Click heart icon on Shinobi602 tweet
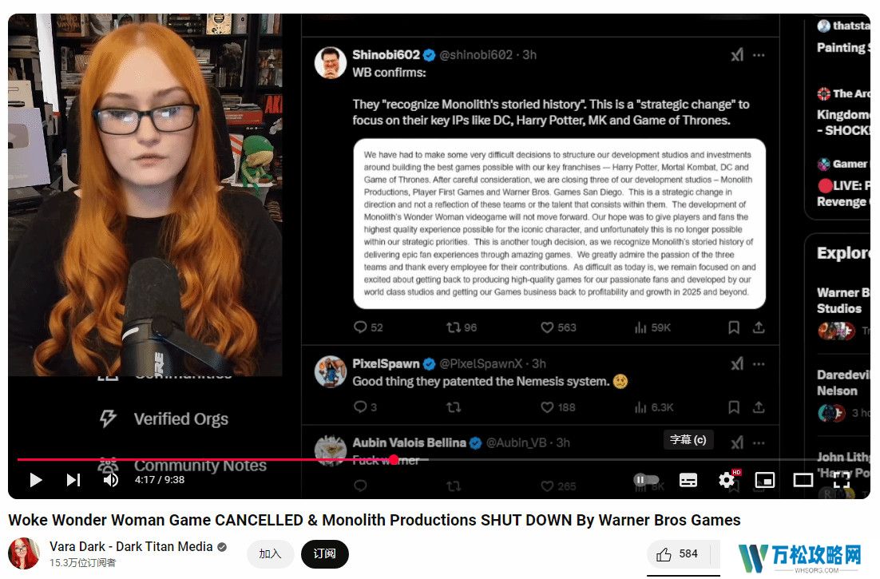Viewport: 880px width, 579px height. click(x=547, y=327)
